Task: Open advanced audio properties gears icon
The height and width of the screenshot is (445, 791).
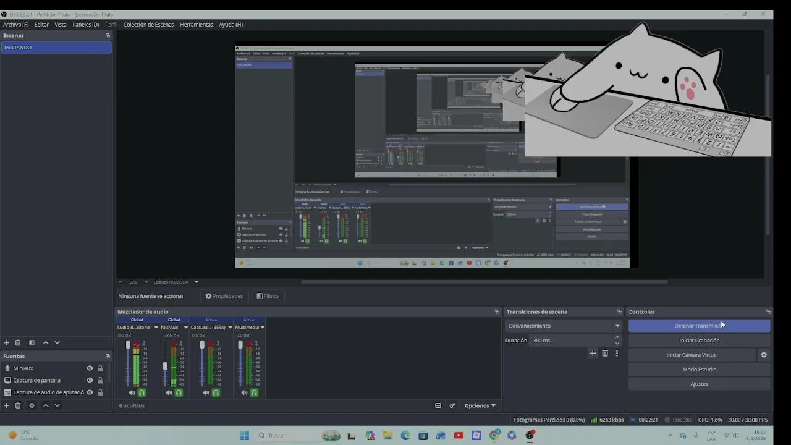Action: [452, 405]
